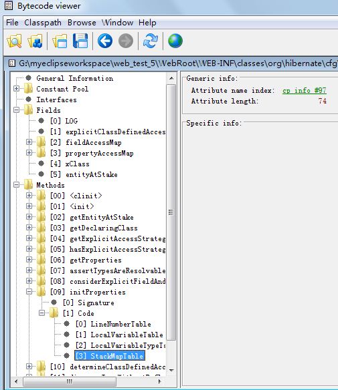
Task: Select the [4] xClass field
Action: pos(70,164)
